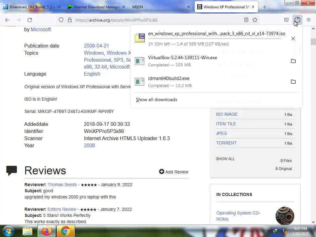Toggle the Downloads panel toolbar button
316x237 pixels.
tap(297, 20)
